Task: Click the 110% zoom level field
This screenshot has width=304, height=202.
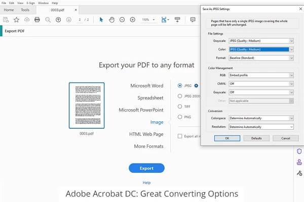Action: coord(145,20)
